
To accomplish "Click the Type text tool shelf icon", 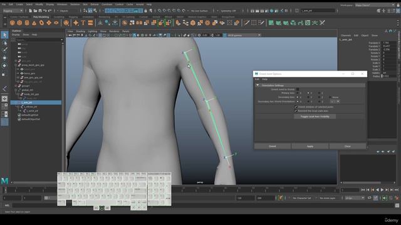I will click(83, 23).
